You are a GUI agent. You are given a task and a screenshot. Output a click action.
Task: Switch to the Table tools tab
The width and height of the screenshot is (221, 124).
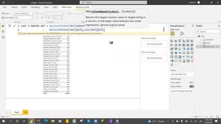(x=66, y=7)
